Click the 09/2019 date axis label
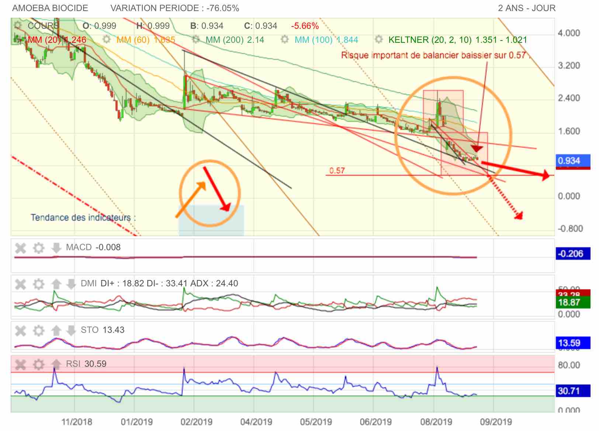The width and height of the screenshot is (599, 431). [496, 421]
